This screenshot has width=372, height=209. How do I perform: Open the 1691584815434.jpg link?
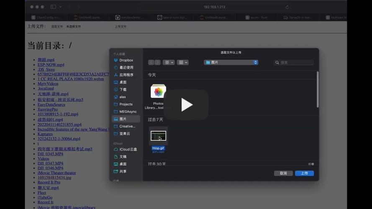point(54,178)
